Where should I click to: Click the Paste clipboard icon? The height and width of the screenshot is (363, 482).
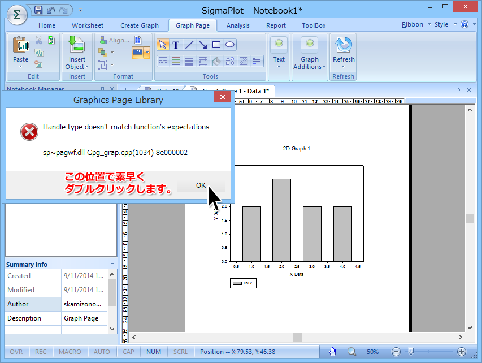[20, 45]
